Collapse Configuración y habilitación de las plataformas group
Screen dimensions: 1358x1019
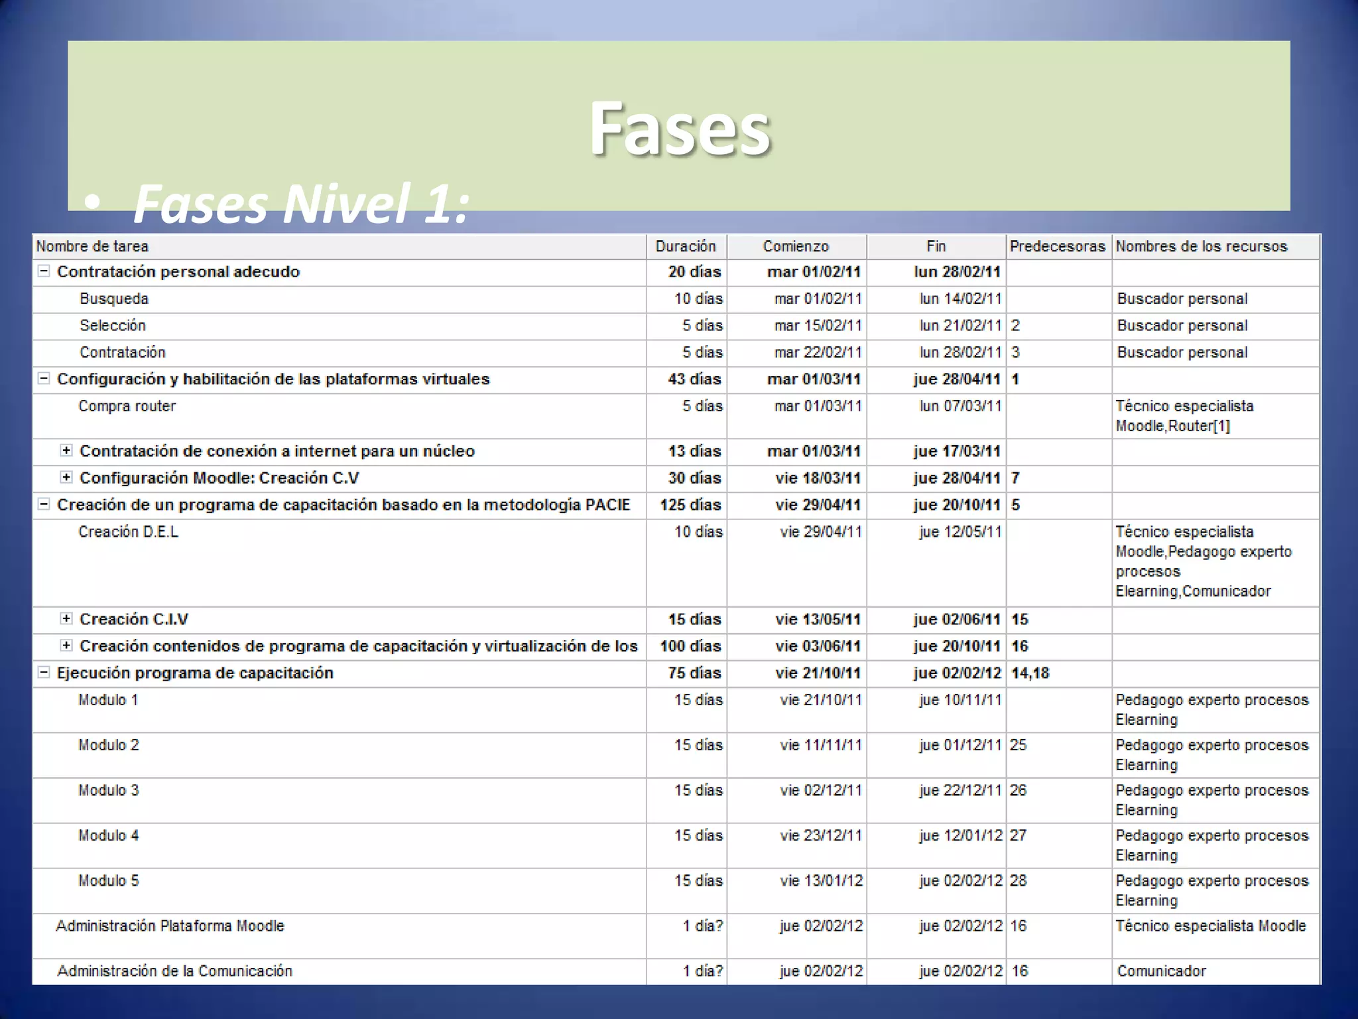(44, 378)
